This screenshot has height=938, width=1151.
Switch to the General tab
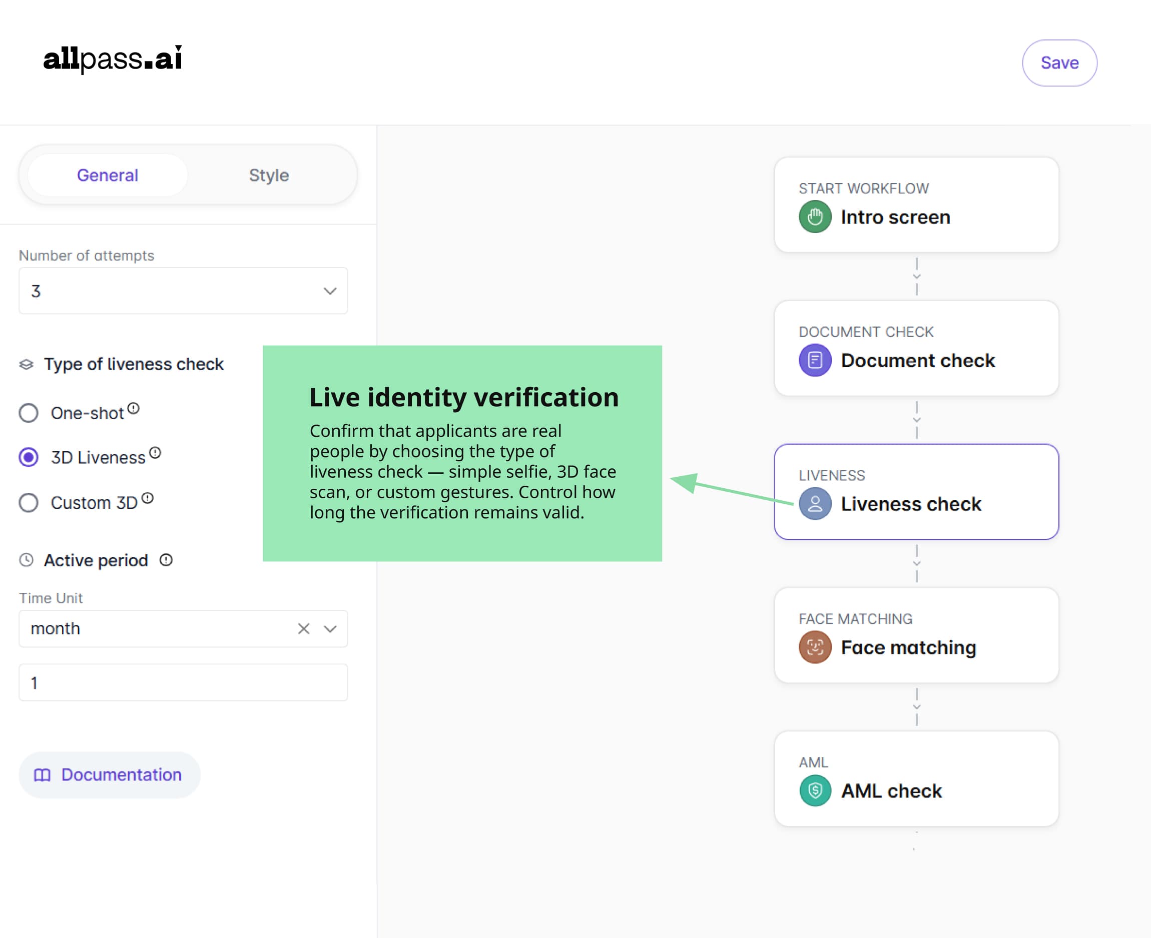tap(108, 175)
